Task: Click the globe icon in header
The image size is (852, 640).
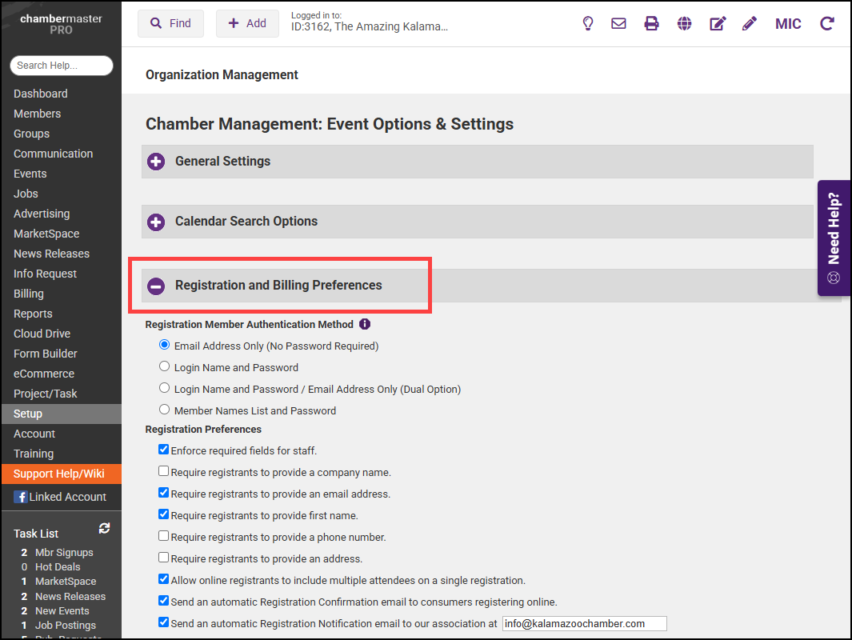Action: 684,24
